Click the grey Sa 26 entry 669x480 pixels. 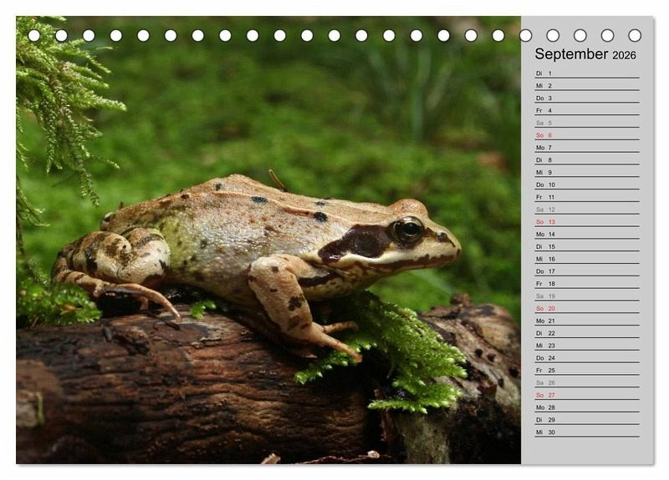(586, 382)
